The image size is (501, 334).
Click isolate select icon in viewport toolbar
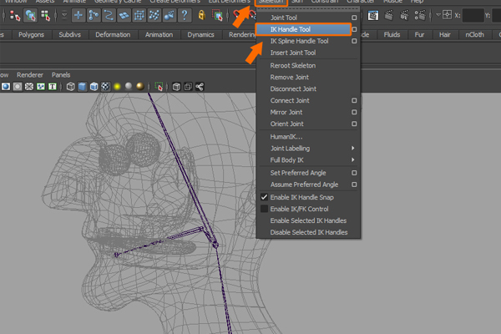(x=159, y=87)
